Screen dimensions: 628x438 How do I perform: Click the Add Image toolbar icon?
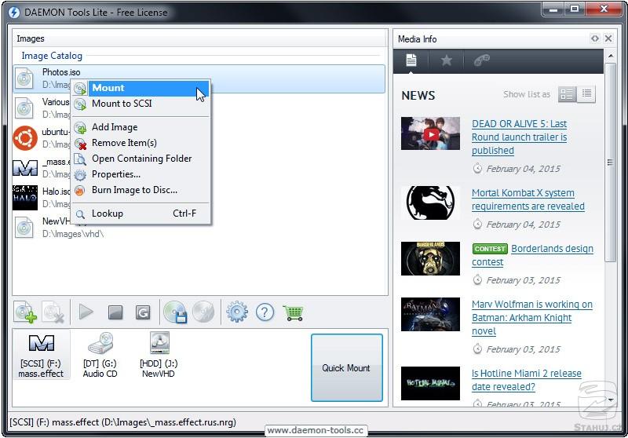(x=25, y=312)
